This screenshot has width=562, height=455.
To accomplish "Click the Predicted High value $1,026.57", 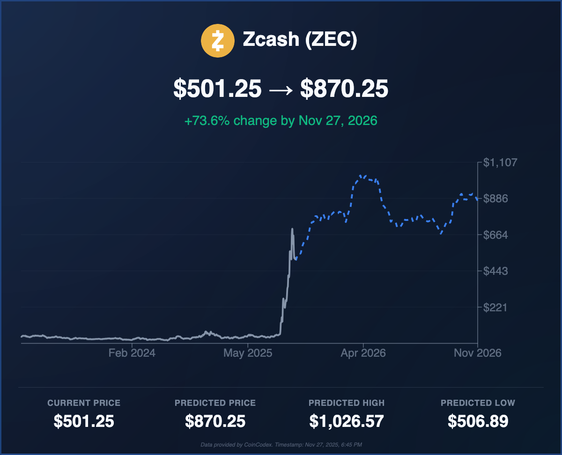I will (347, 421).
